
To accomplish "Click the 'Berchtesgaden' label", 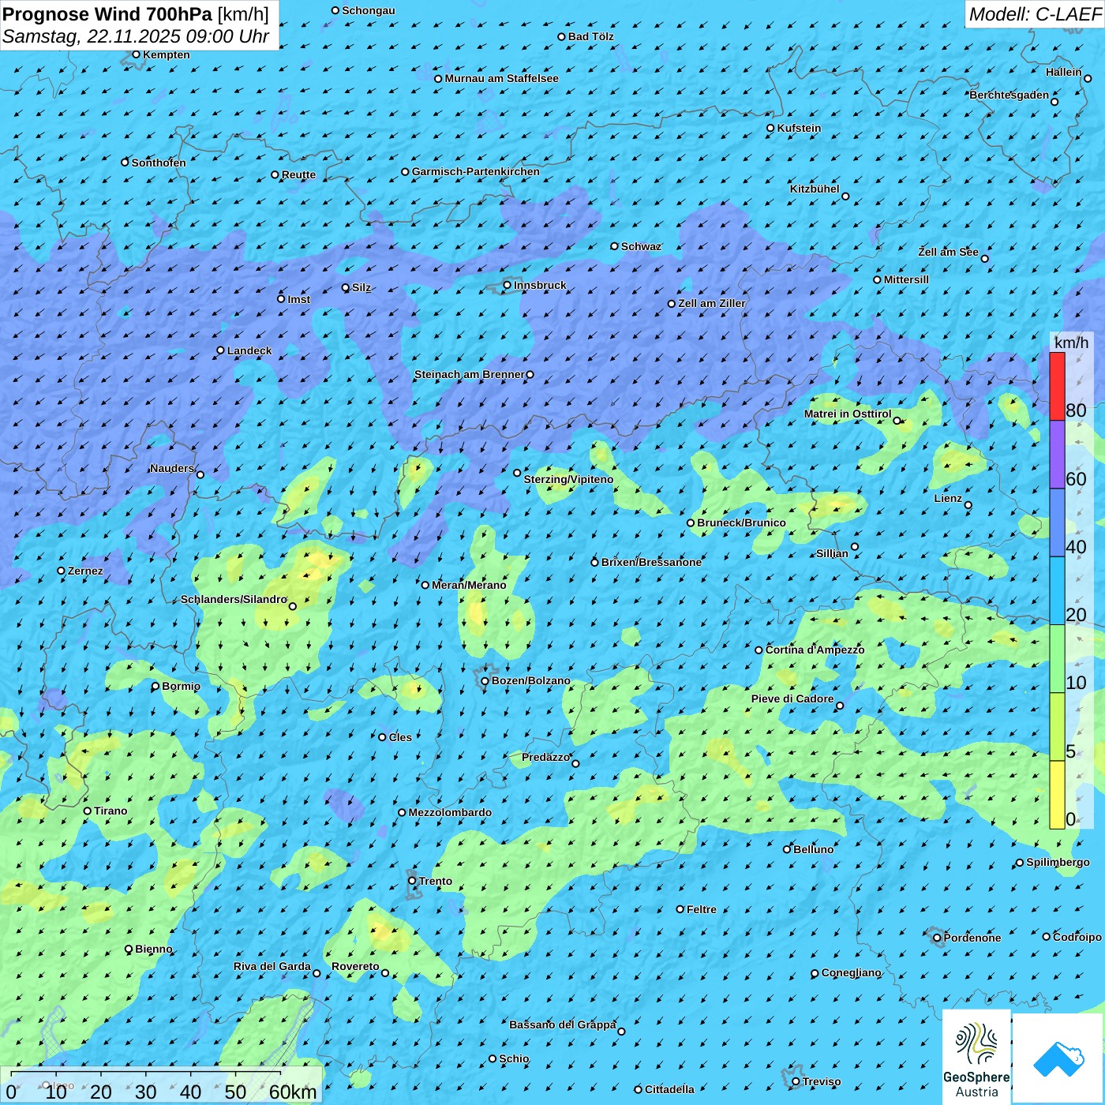I will tap(1009, 96).
